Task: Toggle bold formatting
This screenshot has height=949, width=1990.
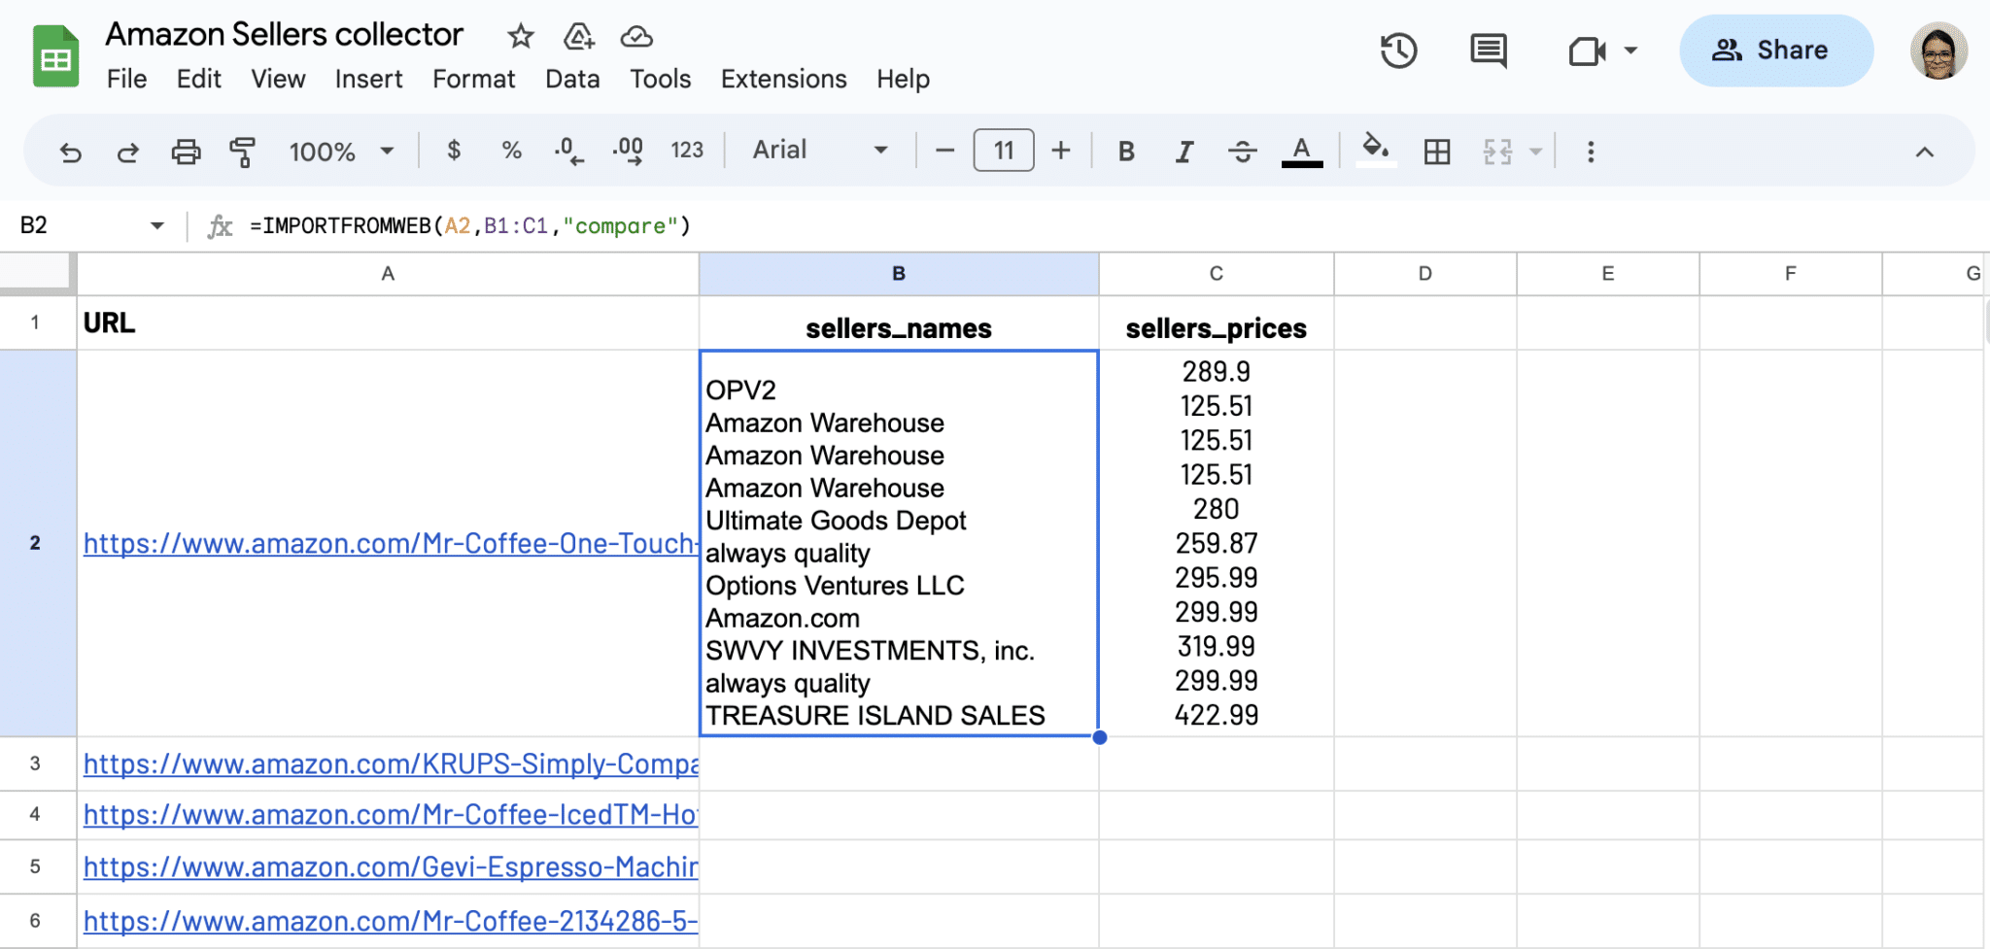Action: 1126,151
